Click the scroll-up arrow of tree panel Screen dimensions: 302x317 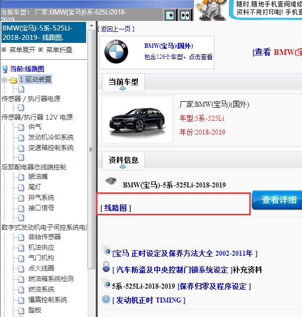pos(92,26)
